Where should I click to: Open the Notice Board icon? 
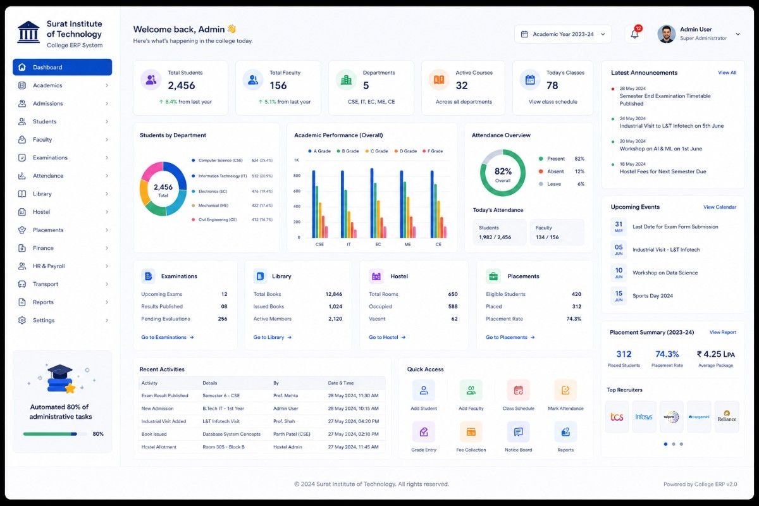pos(518,432)
